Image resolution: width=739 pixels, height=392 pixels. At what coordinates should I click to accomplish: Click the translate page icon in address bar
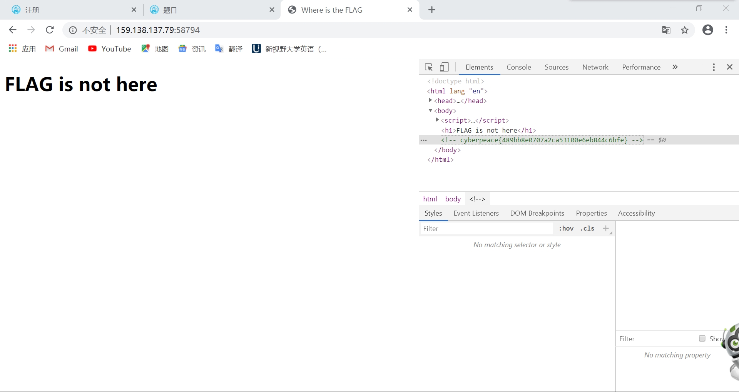(x=666, y=30)
